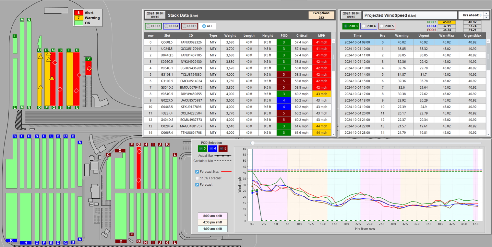The image size is (492, 247).
Task: Select the alert diamond on stack V
Action: coord(89,68)
